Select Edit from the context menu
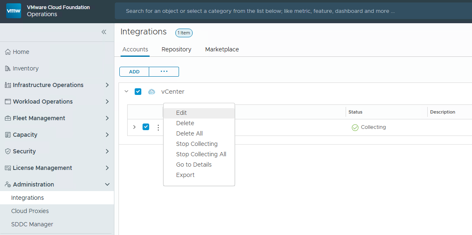This screenshot has width=472, height=235. (x=182, y=113)
